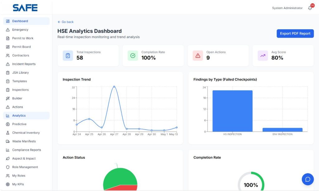
Task: Click the Apr 25 data point on trend
Action: (89, 119)
